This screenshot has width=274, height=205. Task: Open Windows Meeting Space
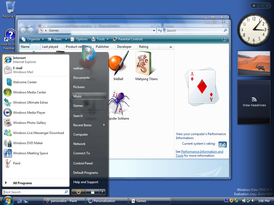click(x=36, y=153)
